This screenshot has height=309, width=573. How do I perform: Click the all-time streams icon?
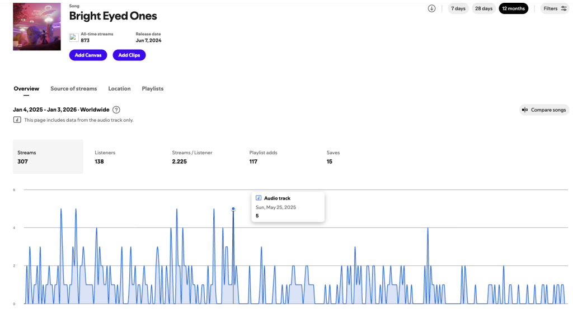pyautogui.click(x=73, y=37)
